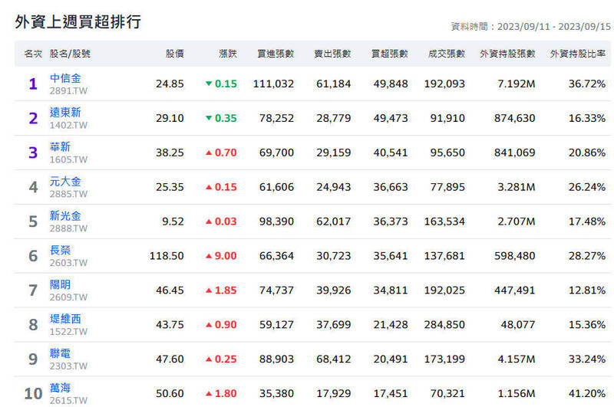Viewport: 614px width, 407px height.
Task: Click the 成交張數 column header
Action: click(447, 54)
